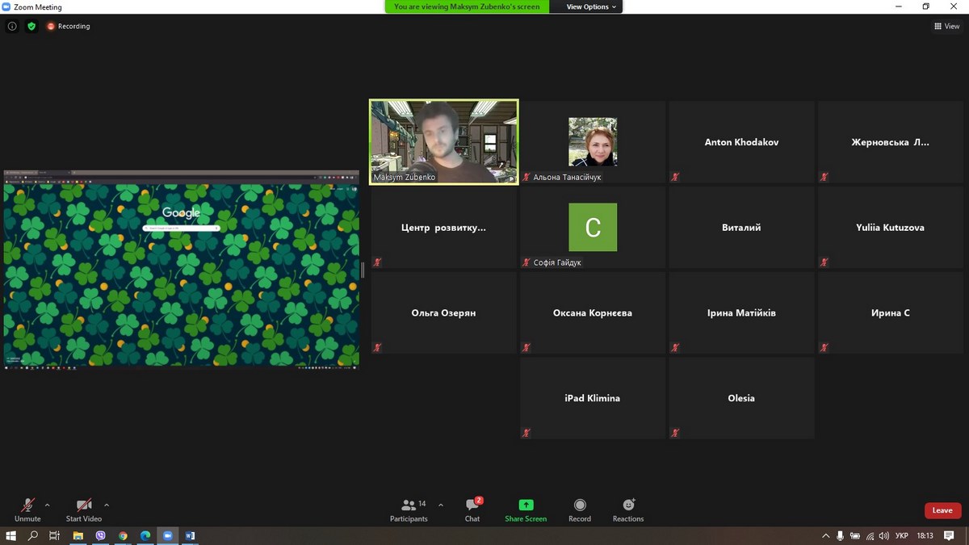969x545 pixels.
Task: Click the shared screen Google preview
Action: [x=181, y=270]
